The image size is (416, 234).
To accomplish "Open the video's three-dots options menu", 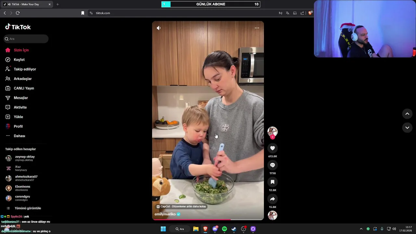I will pos(257,28).
